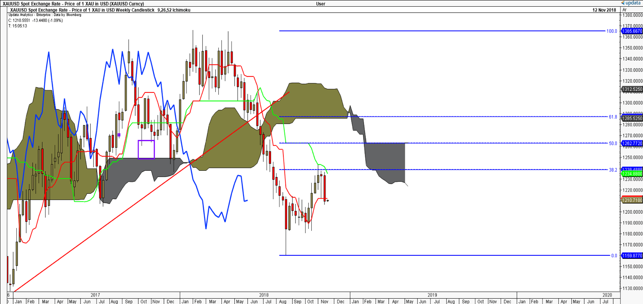Click the Ar scale label above axis
Image resolution: width=643 pixels, height=304 pixels.
(x=624, y=9)
